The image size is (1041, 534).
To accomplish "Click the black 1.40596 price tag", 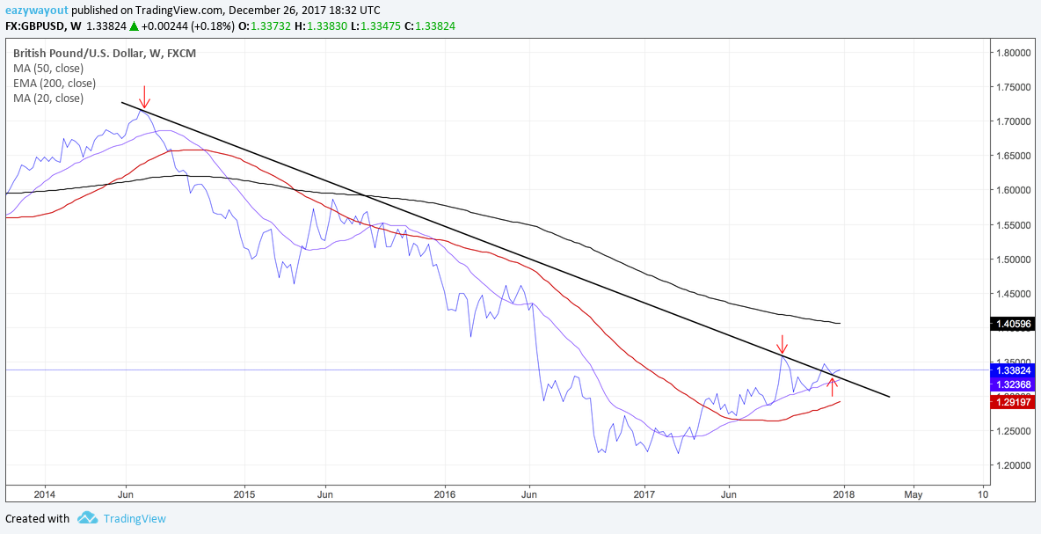I will tap(1012, 324).
